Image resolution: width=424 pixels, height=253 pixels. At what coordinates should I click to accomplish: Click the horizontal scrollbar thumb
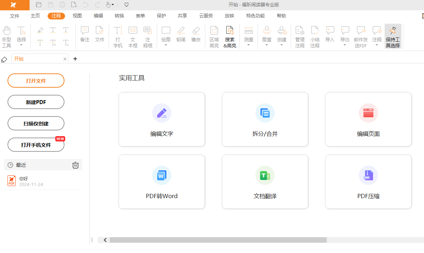218,240
